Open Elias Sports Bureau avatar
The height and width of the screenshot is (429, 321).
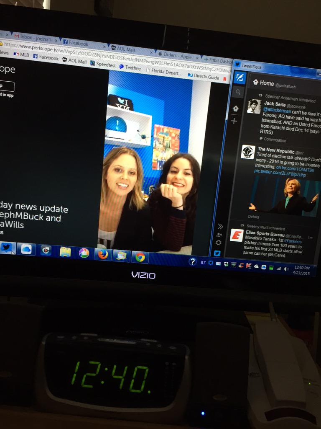coord(237,235)
